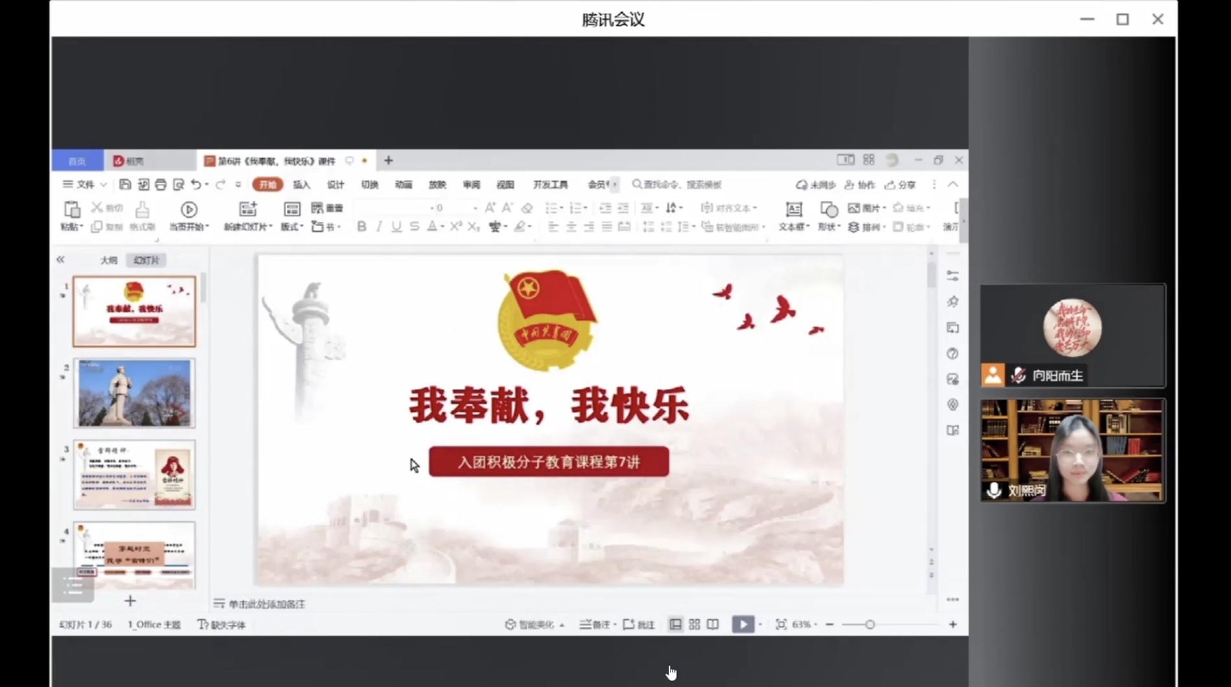Align text right

pyautogui.click(x=588, y=226)
